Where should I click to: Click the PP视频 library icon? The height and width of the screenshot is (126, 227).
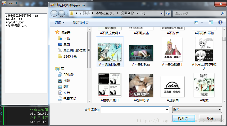point(60,75)
